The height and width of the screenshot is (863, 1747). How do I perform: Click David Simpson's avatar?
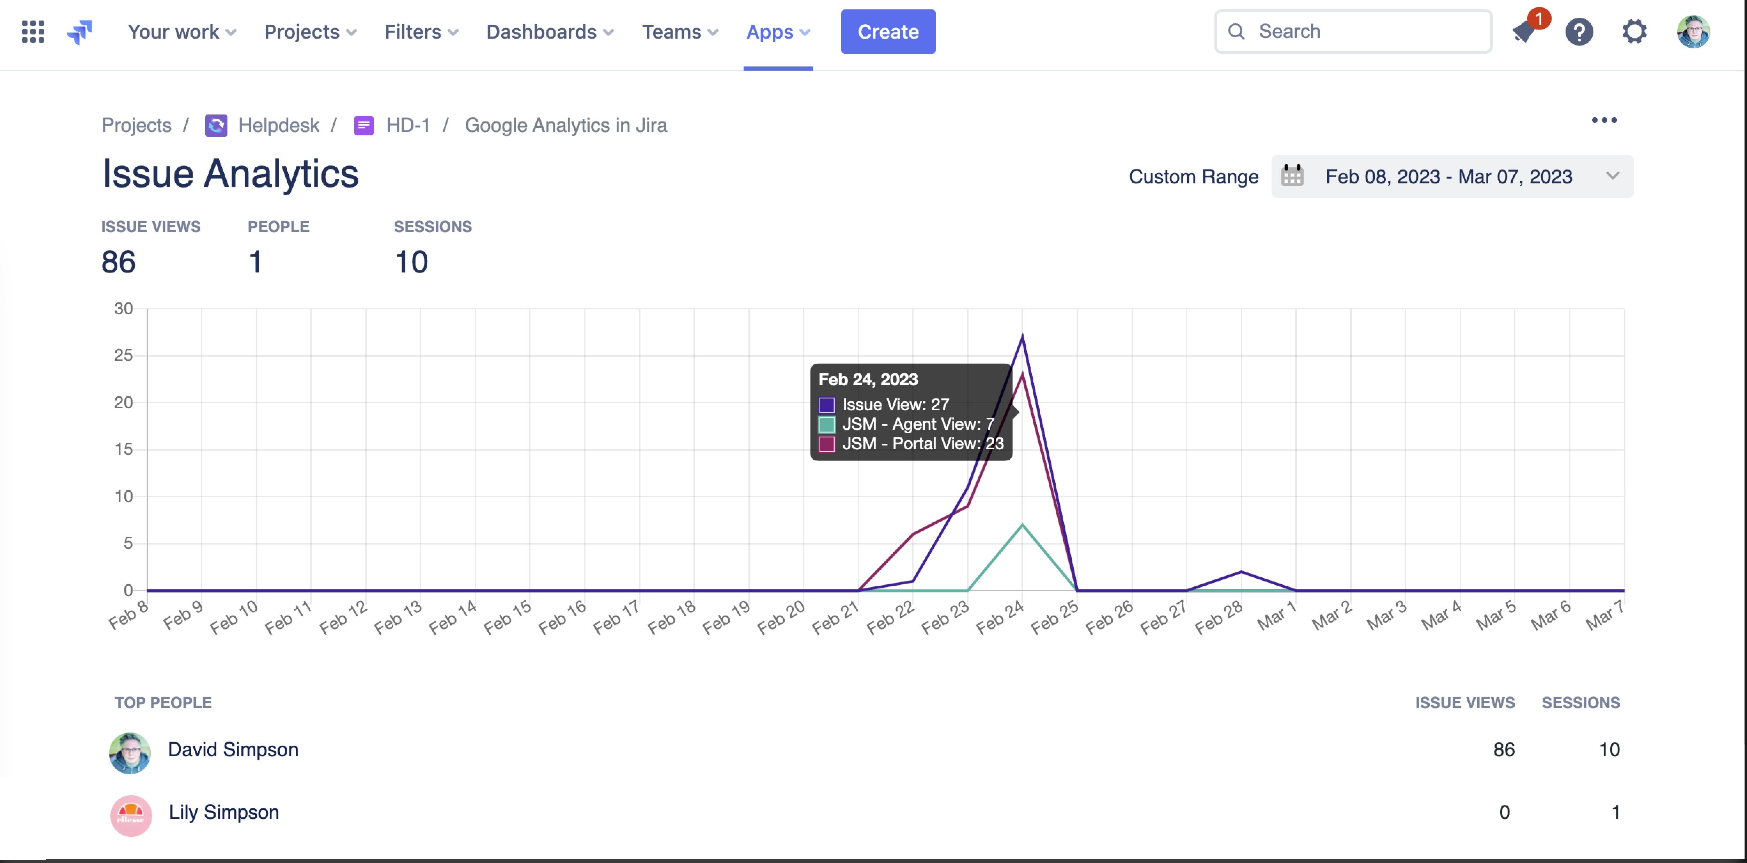(130, 753)
